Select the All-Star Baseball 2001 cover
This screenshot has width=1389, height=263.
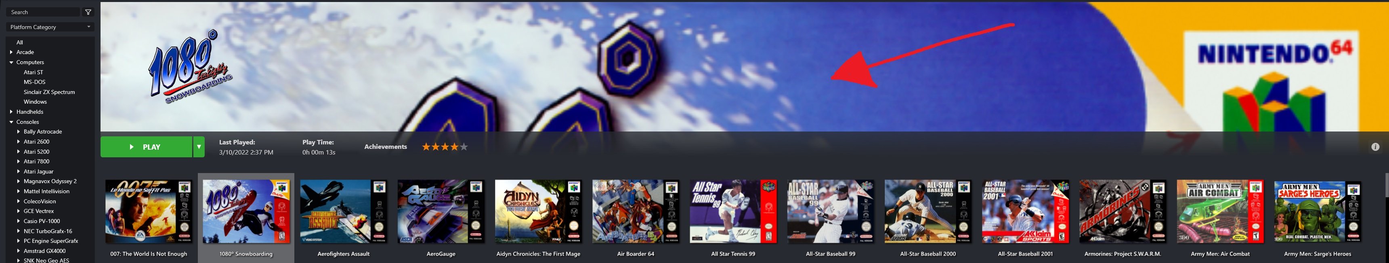(x=1026, y=211)
